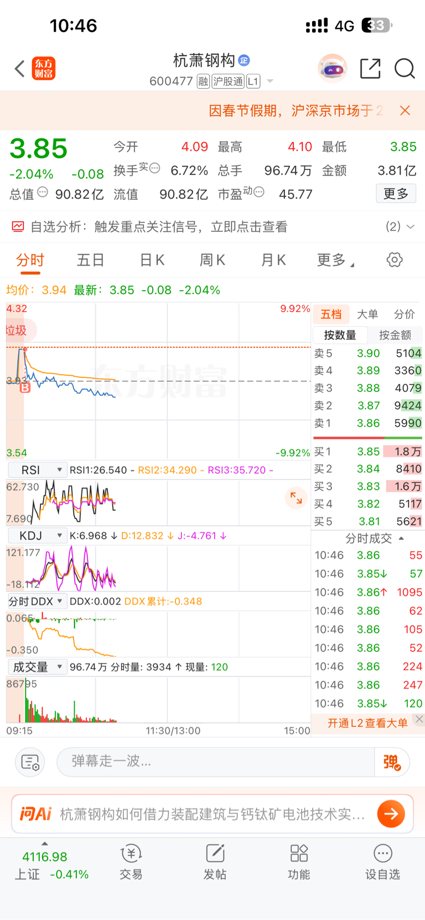Switch to 分价 tab
The image size is (425, 920).
[x=404, y=314]
